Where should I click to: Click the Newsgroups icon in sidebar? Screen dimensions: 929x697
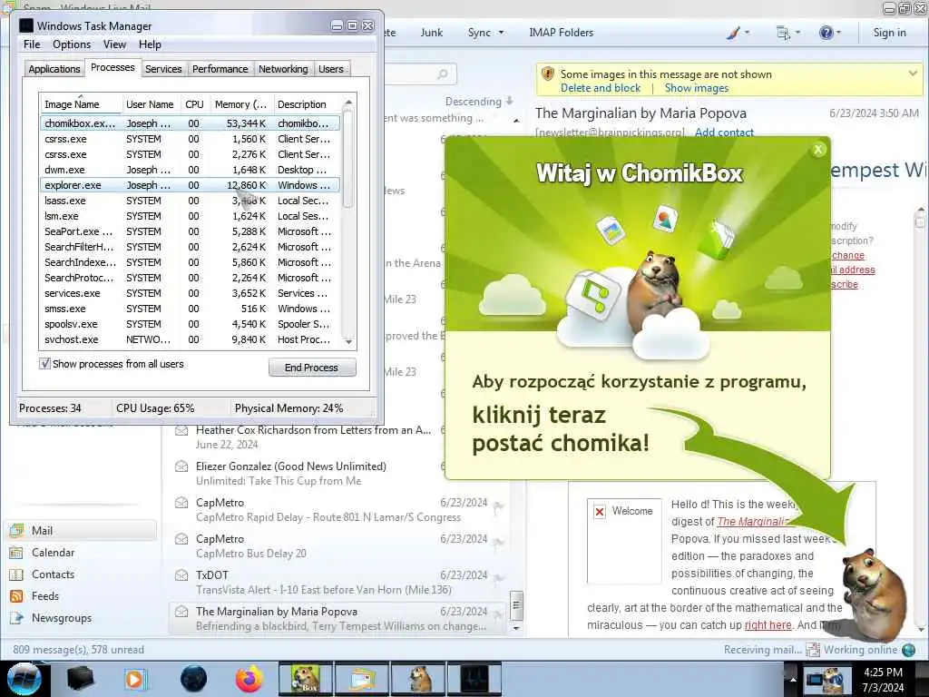click(16, 618)
